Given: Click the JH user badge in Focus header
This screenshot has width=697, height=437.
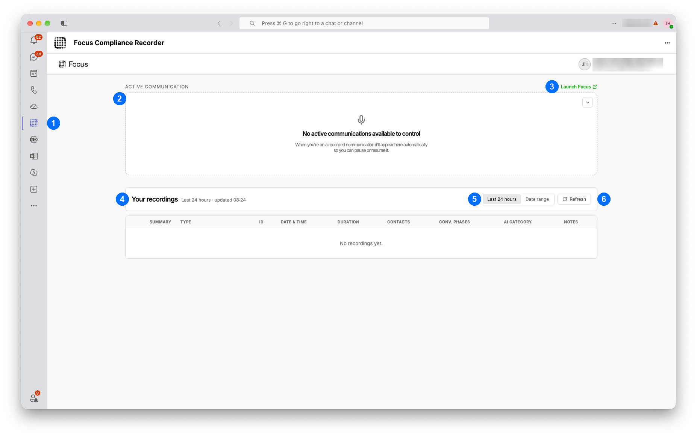Looking at the screenshot, I should pos(585,64).
